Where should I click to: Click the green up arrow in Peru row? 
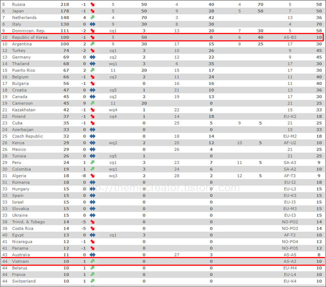point(92,162)
